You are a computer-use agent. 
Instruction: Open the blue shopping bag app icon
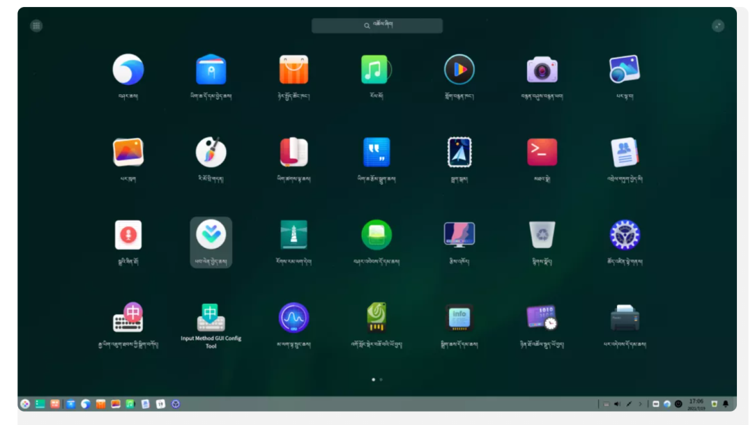tap(211, 70)
